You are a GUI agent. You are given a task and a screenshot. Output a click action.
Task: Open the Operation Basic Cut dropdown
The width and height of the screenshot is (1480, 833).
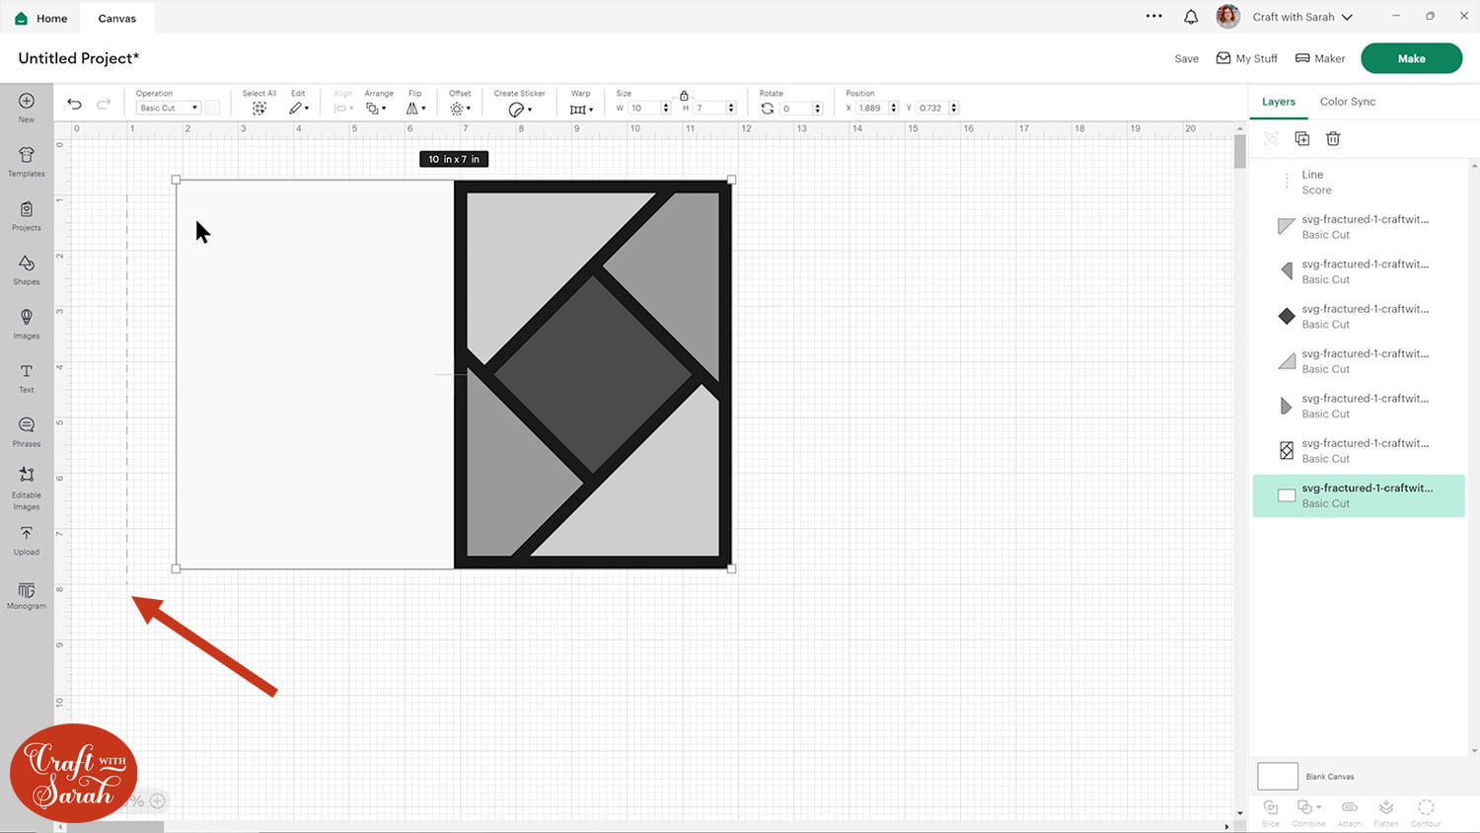click(168, 108)
